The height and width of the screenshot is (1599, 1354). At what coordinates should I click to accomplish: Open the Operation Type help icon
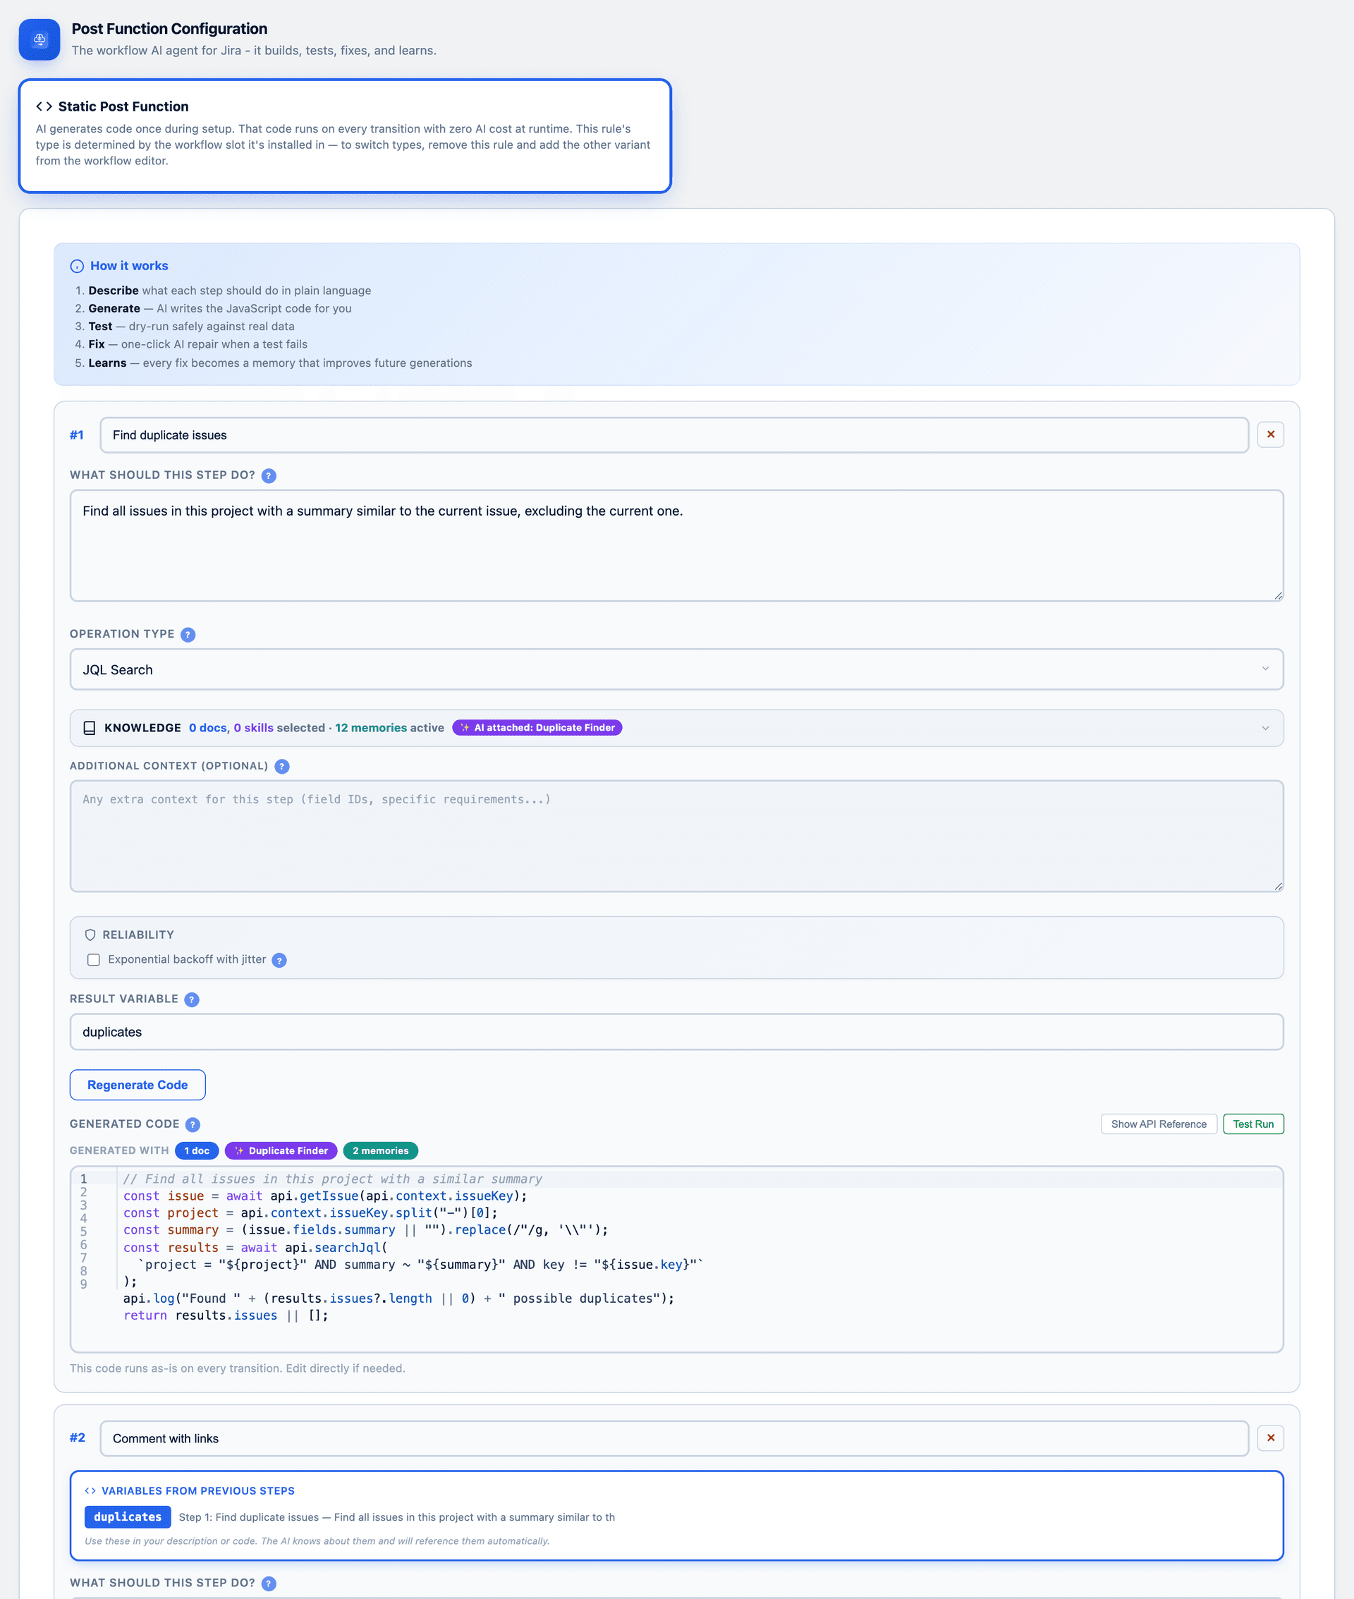click(188, 635)
